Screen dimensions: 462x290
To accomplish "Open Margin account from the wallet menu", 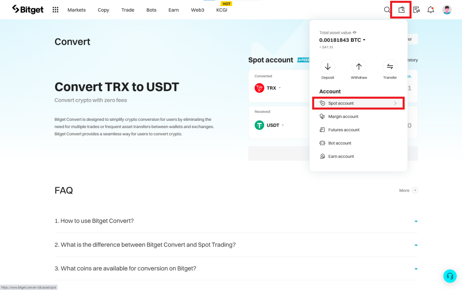I will [x=358, y=116].
